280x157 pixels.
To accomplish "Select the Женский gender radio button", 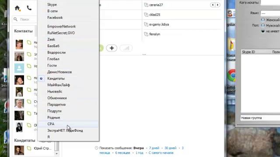I will click(263, 20).
